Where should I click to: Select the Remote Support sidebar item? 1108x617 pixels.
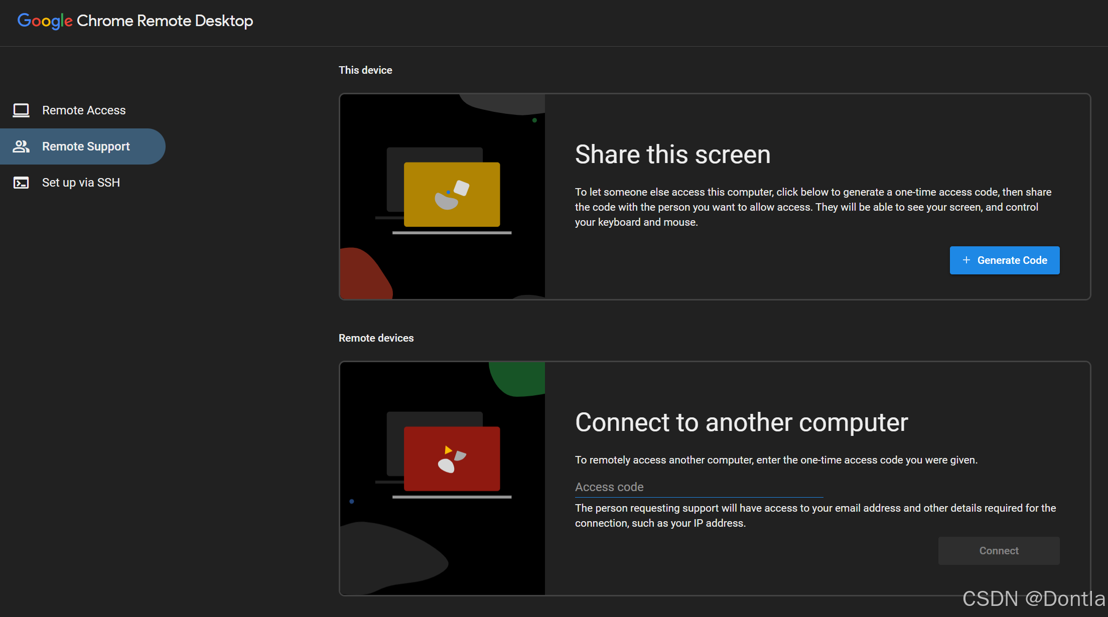pos(86,146)
